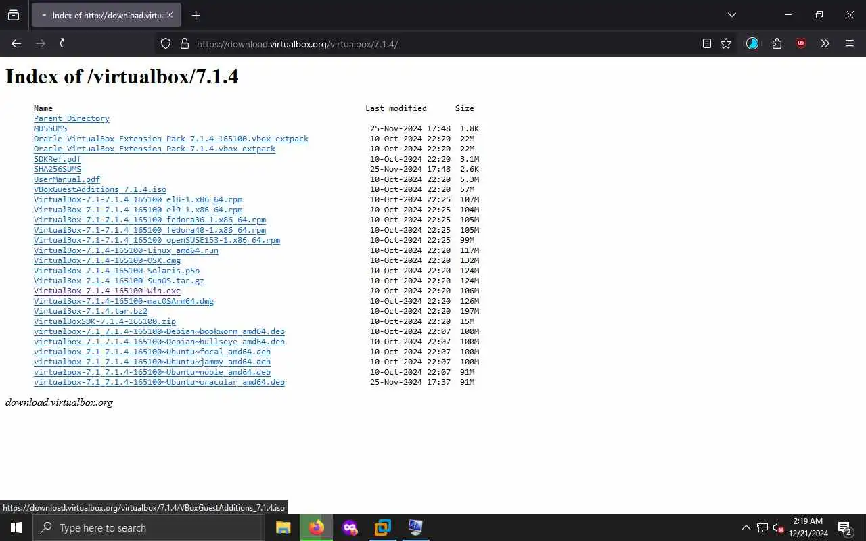866x541 pixels.
Task: Click the uBlock Origin toolbar icon
Action: [801, 43]
